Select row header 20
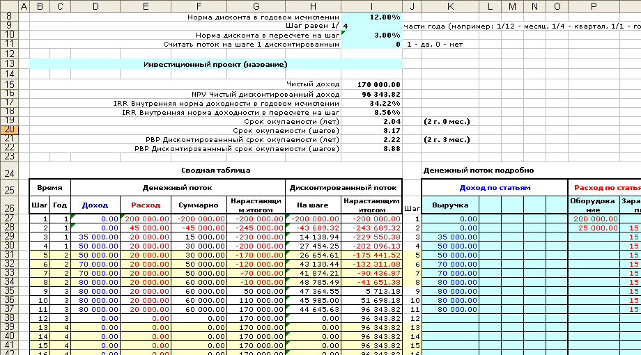 [9, 130]
